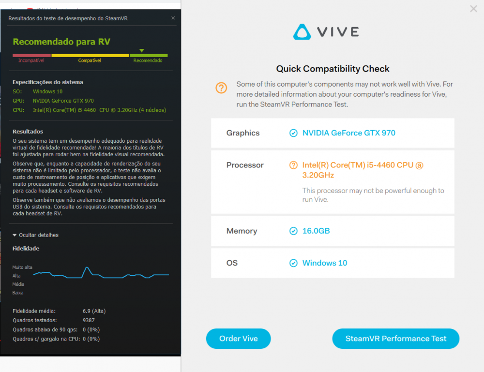Image resolution: width=484 pixels, height=372 pixels.
Task: Click Windows 10 in the Vive OS row
Action: pyautogui.click(x=325, y=263)
